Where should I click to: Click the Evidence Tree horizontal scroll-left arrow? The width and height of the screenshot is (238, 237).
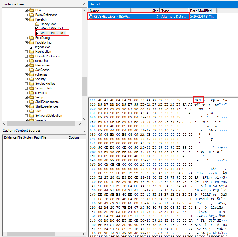click(4, 123)
